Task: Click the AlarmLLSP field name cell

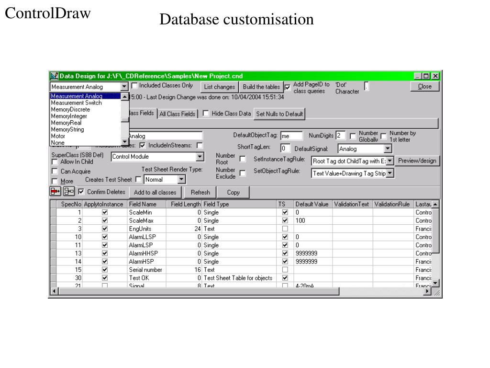Action: pos(146,237)
